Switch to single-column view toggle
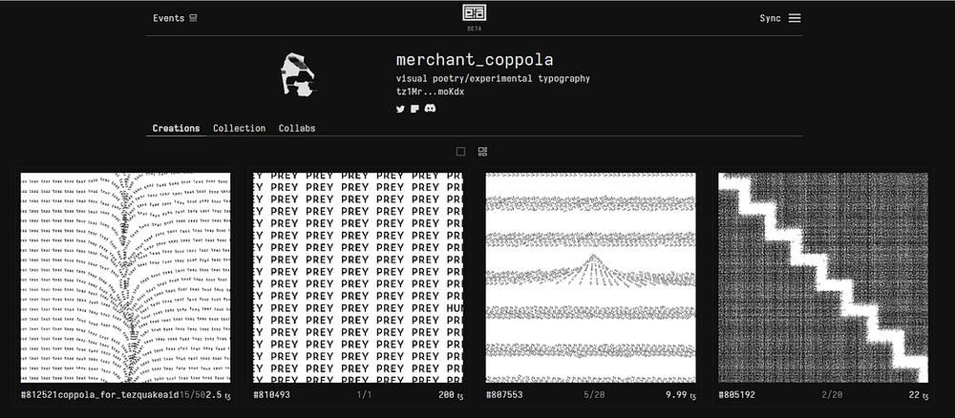955x418 pixels. [461, 151]
